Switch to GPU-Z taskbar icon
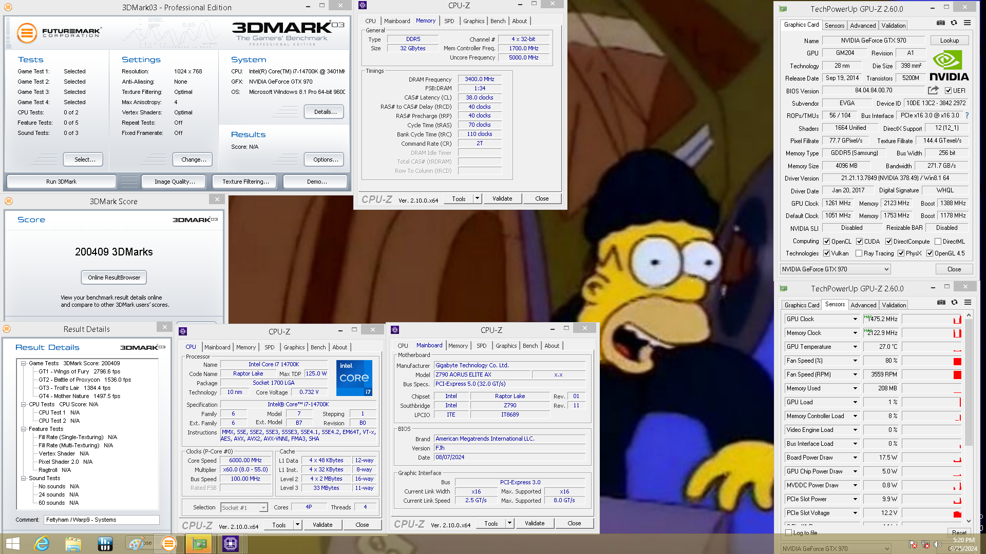Image resolution: width=986 pixels, height=554 pixels. 199,544
